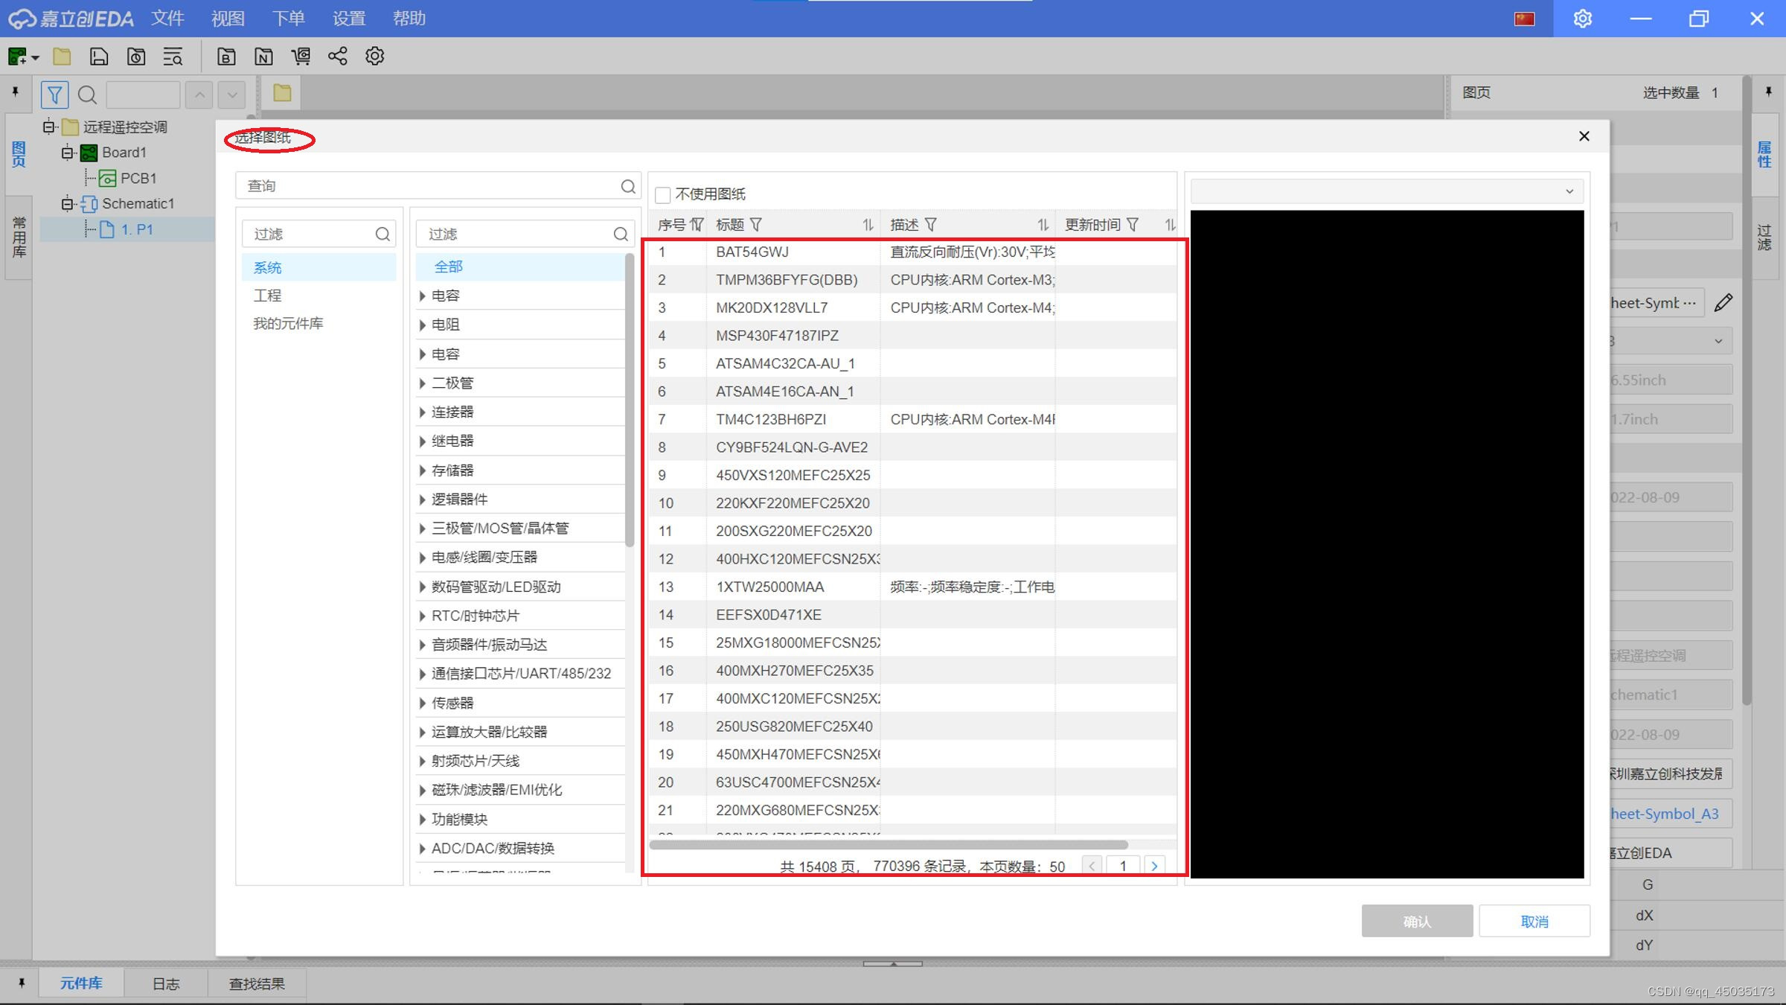Screen dimensions: 1786x1005
Task: Click the folder tab icon above canvas
Action: pyautogui.click(x=282, y=93)
